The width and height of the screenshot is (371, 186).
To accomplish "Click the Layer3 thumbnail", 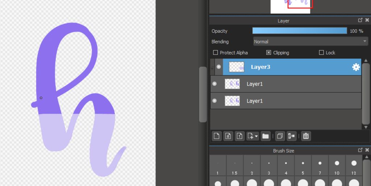I will (x=236, y=67).
